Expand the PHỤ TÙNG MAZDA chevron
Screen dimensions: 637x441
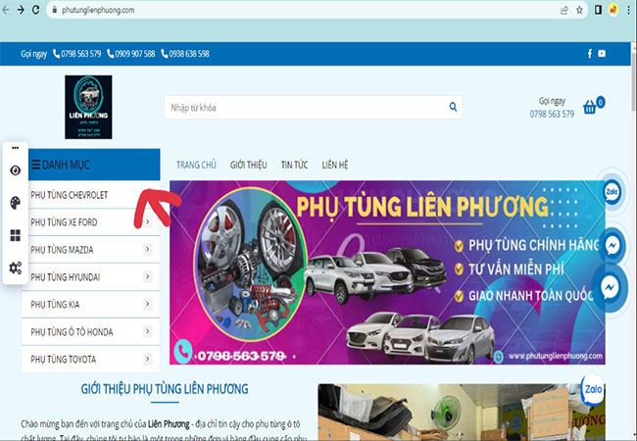(x=147, y=249)
